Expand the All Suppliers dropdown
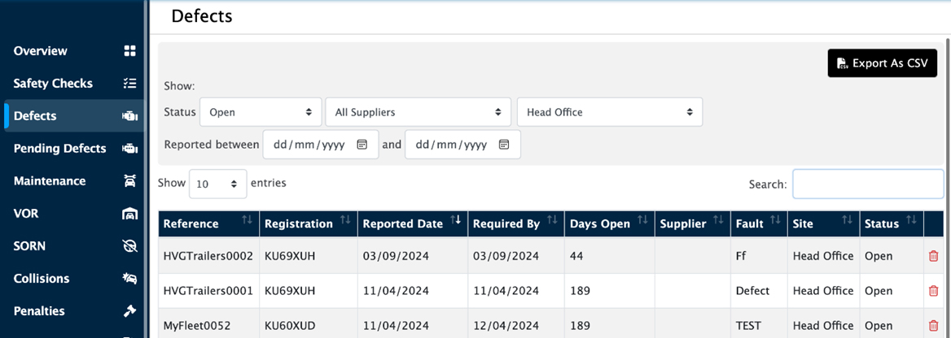This screenshot has width=951, height=338. pyautogui.click(x=418, y=112)
